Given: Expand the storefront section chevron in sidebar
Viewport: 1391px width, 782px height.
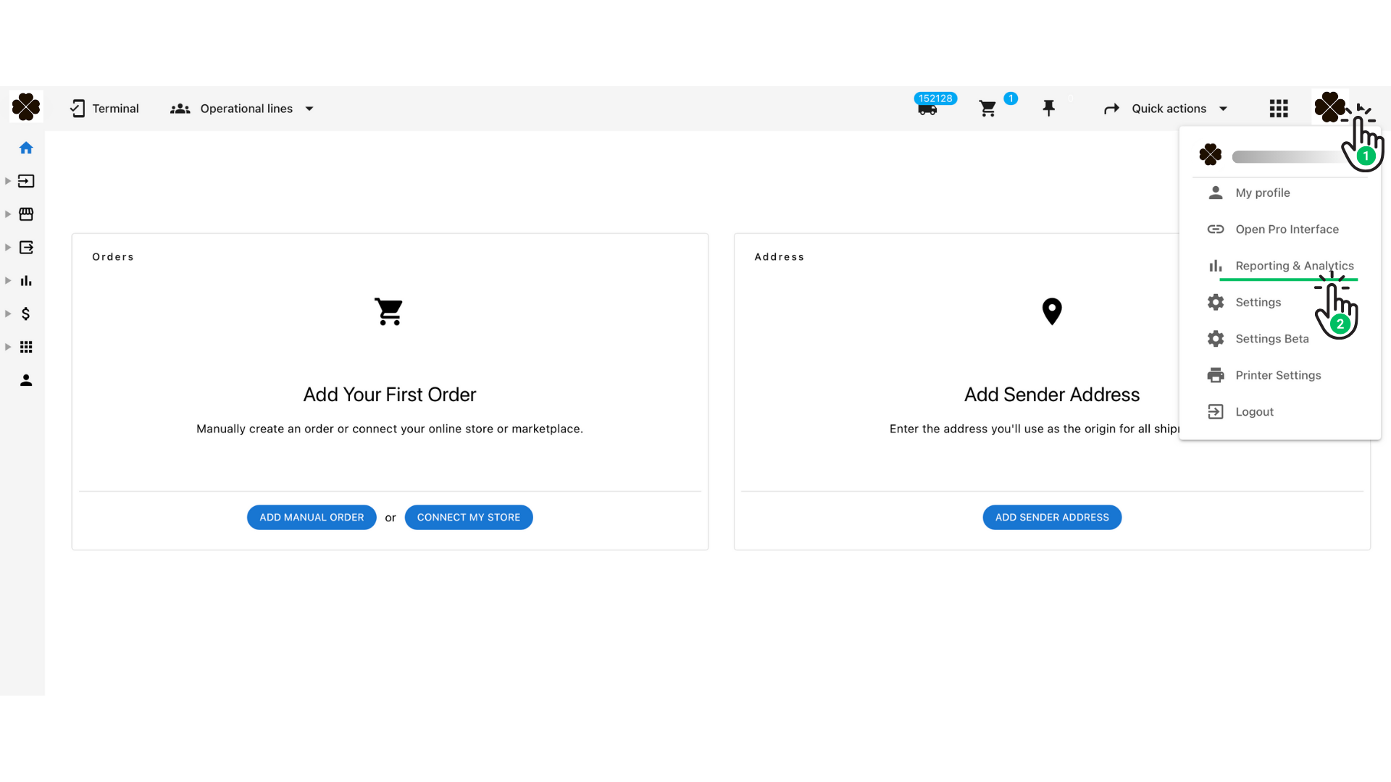Looking at the screenshot, I should (8, 214).
